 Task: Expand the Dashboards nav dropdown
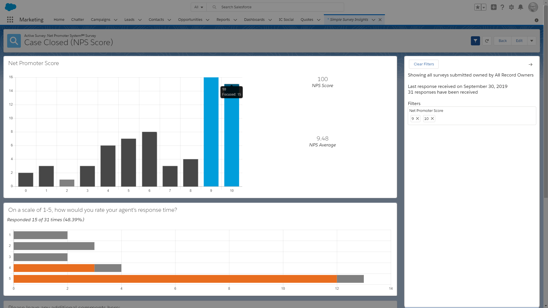270,20
